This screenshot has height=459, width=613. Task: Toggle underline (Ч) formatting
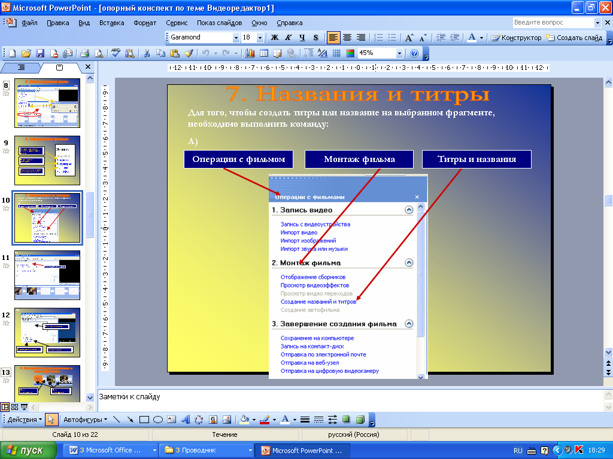[x=302, y=38]
